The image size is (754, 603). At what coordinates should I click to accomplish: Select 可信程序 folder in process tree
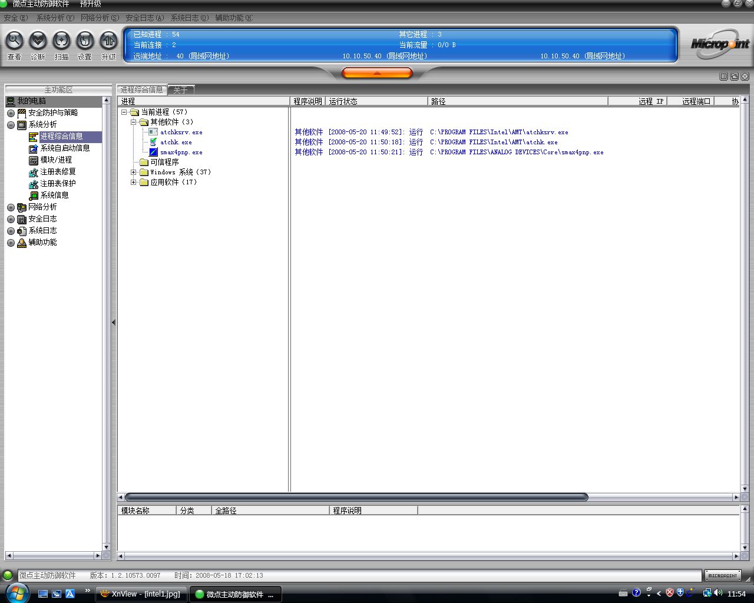coord(164,162)
